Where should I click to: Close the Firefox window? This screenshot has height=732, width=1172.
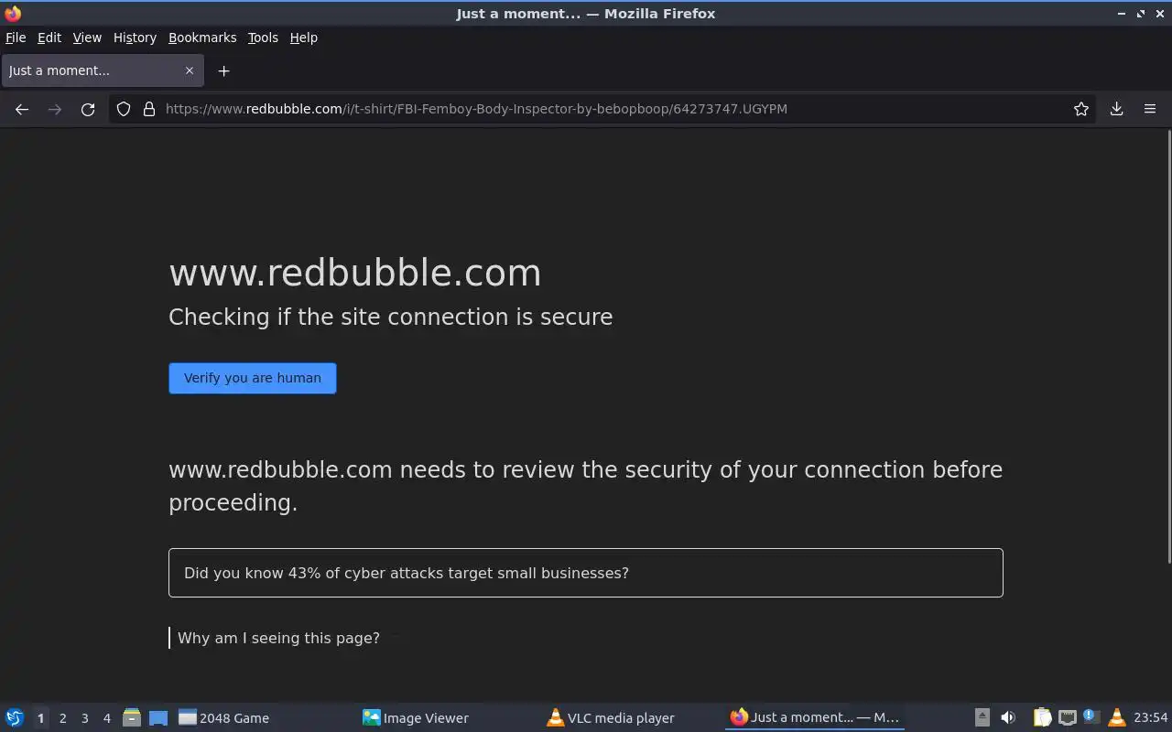pyautogui.click(x=1159, y=14)
